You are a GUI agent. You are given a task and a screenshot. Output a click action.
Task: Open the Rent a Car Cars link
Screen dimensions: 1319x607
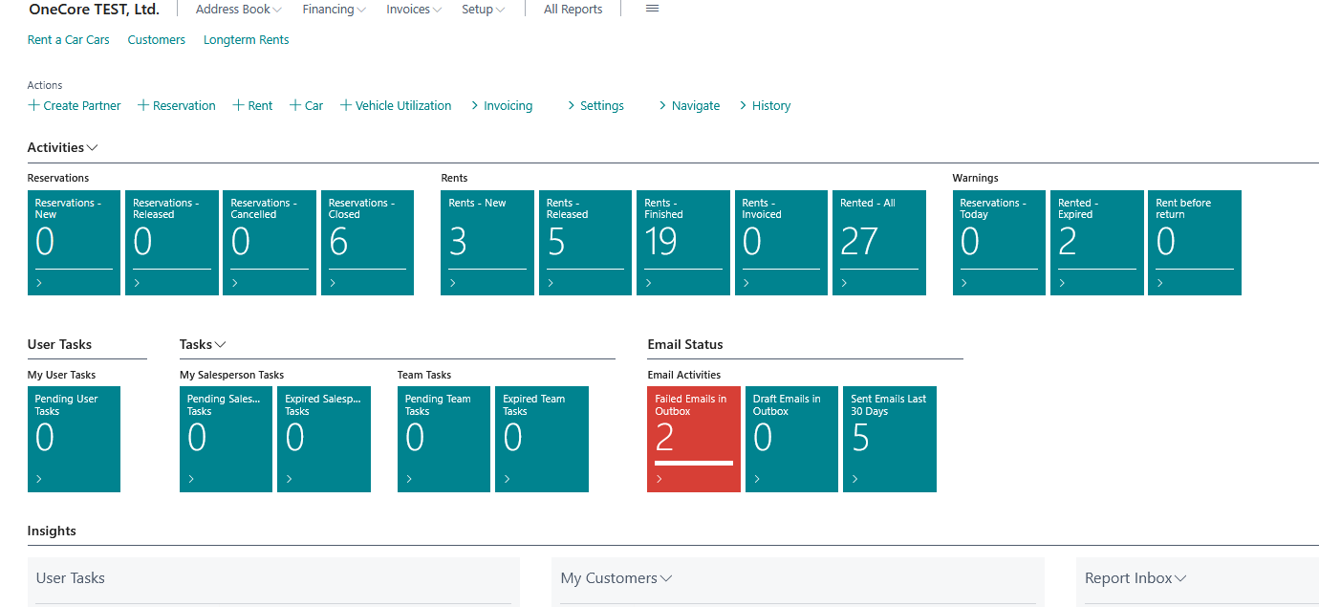(69, 40)
